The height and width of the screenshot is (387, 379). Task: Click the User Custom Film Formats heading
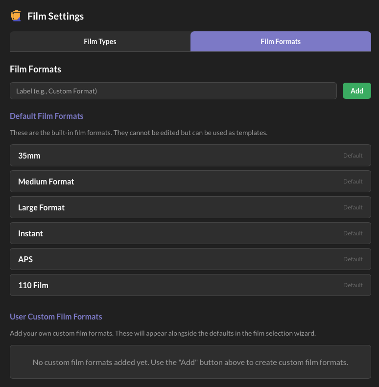tap(56, 317)
